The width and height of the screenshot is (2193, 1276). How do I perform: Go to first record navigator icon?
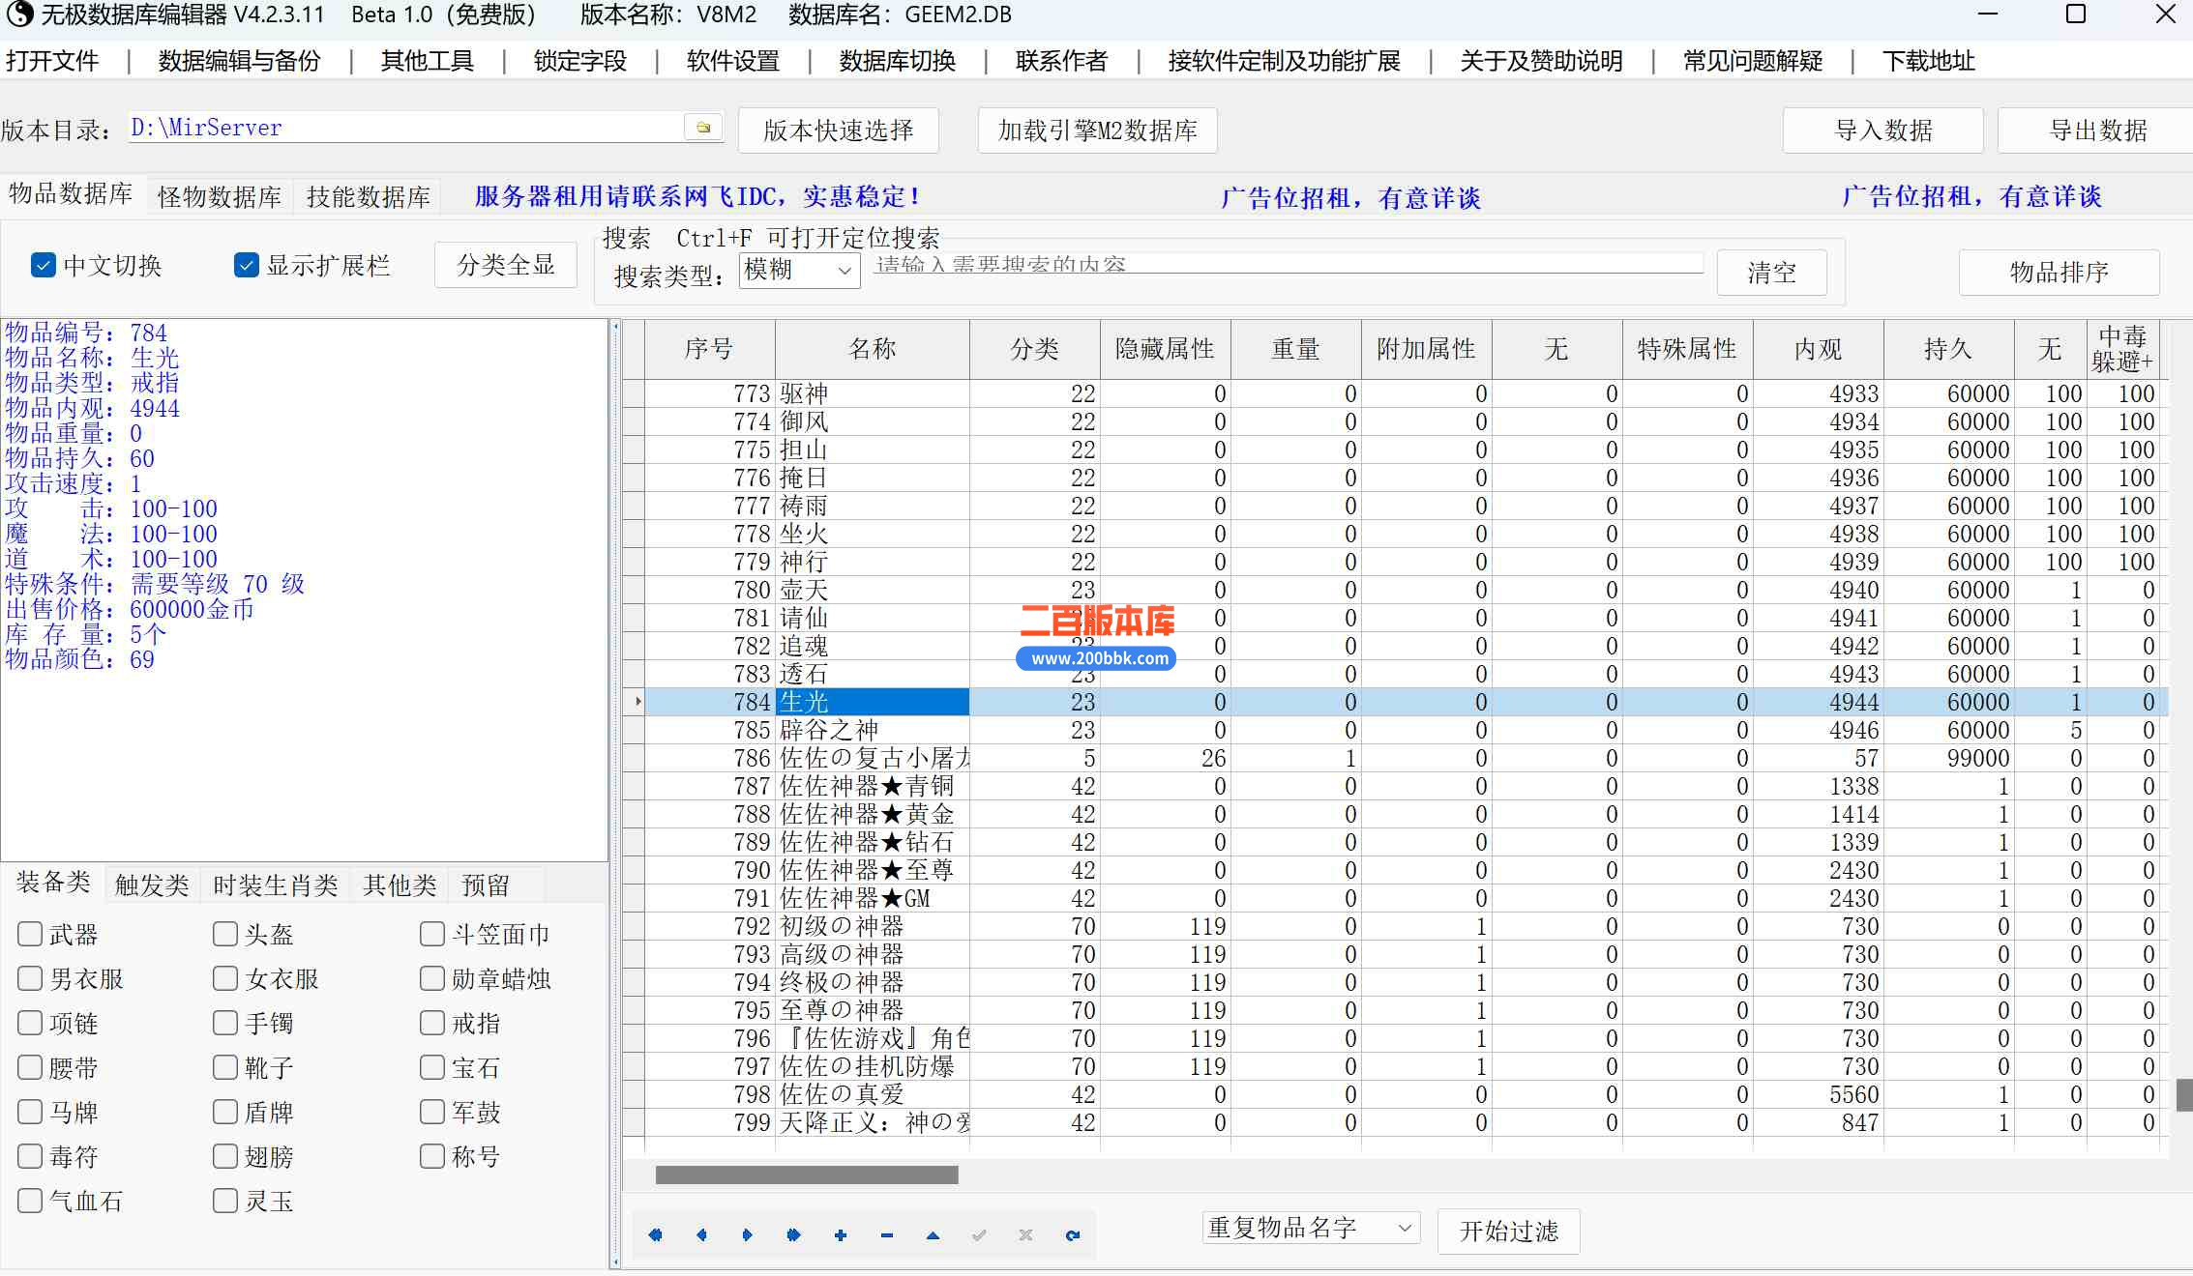tap(656, 1234)
